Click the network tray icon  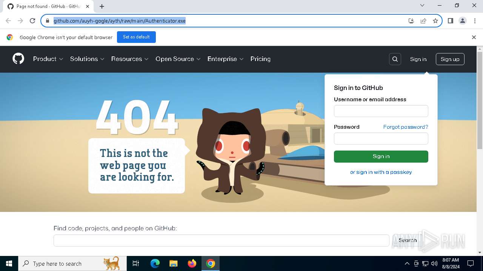425,263
